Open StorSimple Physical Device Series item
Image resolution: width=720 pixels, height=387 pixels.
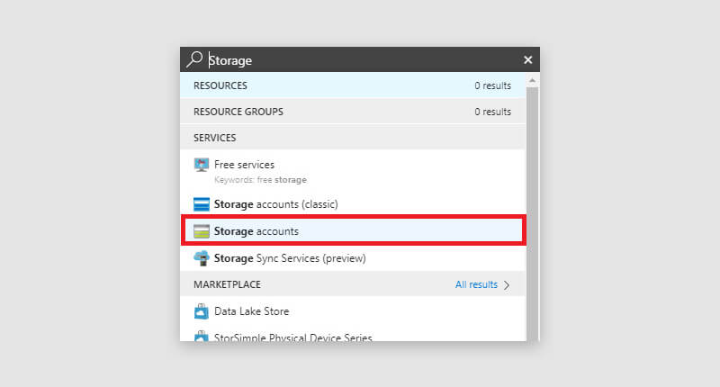pyautogui.click(x=292, y=337)
